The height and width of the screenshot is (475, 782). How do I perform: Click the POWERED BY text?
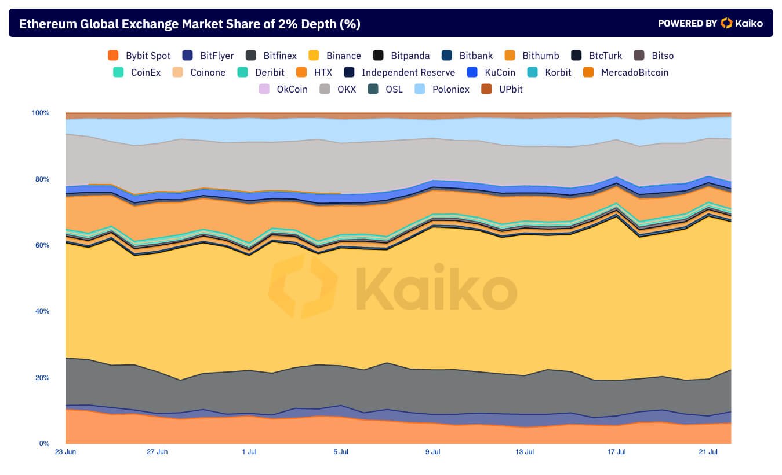[688, 24]
